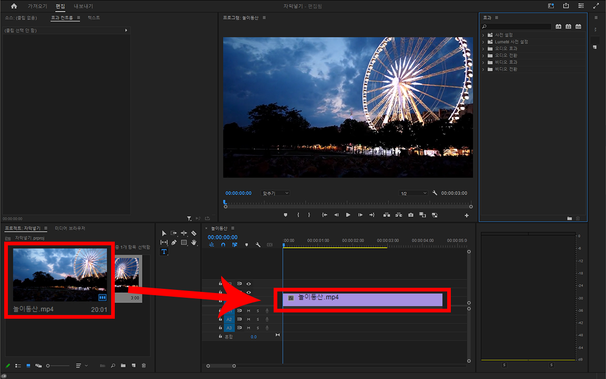Click the trash icon in the project panel
This screenshot has height=379, width=606.
coord(144,365)
